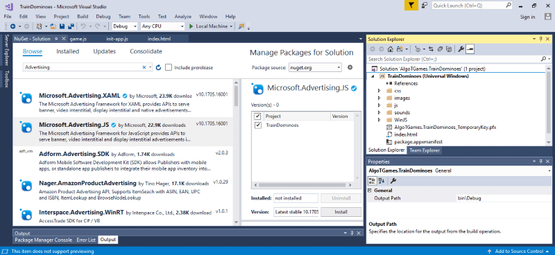
Task: Click the Open File toolbar icon
Action: (x=53, y=26)
